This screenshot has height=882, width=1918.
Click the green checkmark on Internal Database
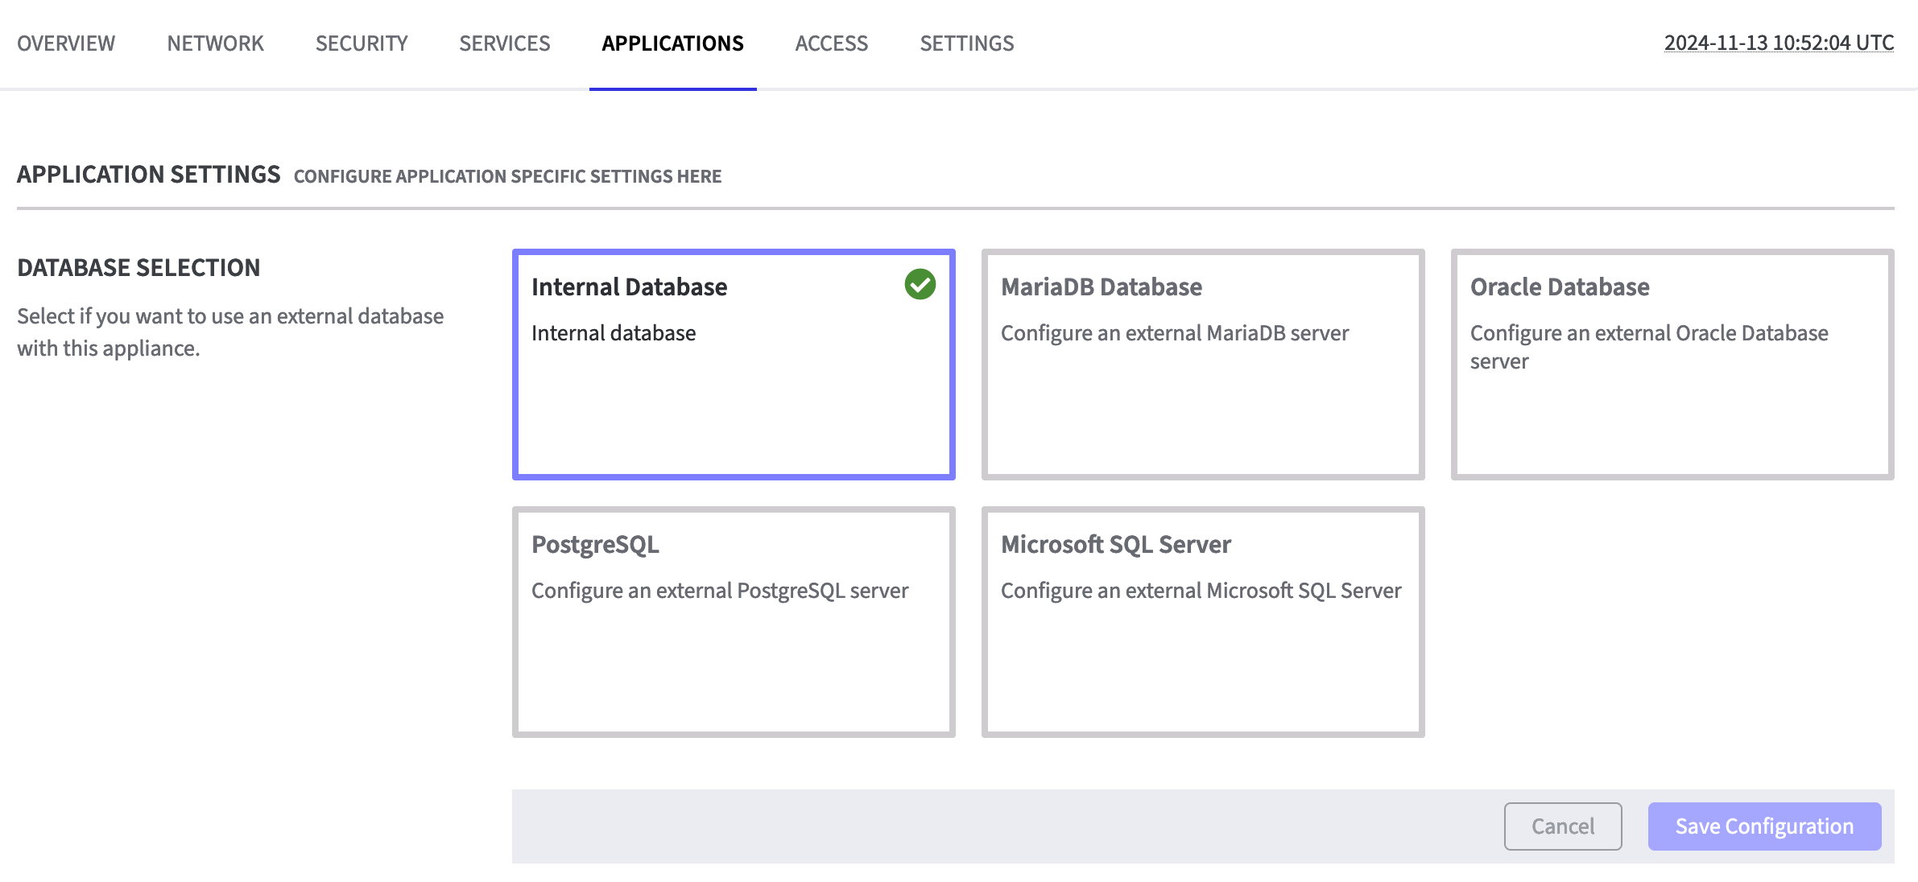(x=920, y=284)
